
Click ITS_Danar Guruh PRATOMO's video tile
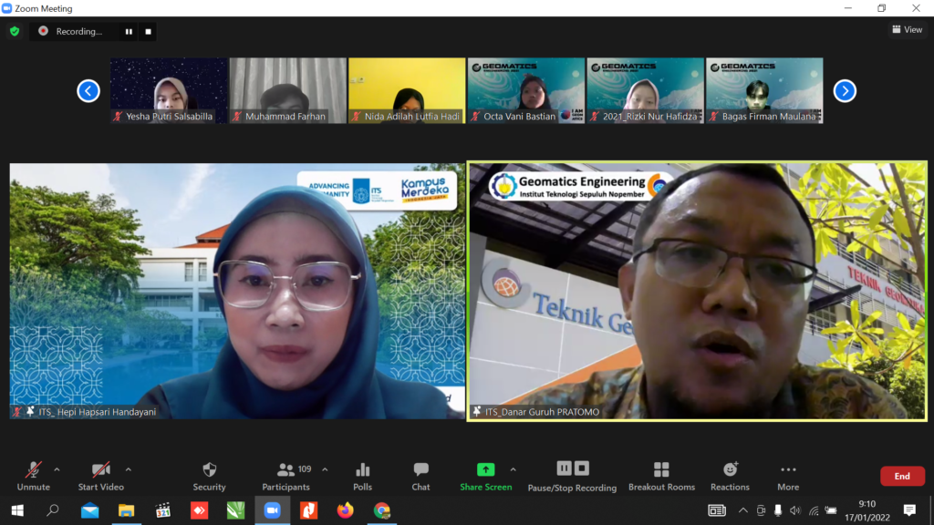click(697, 291)
